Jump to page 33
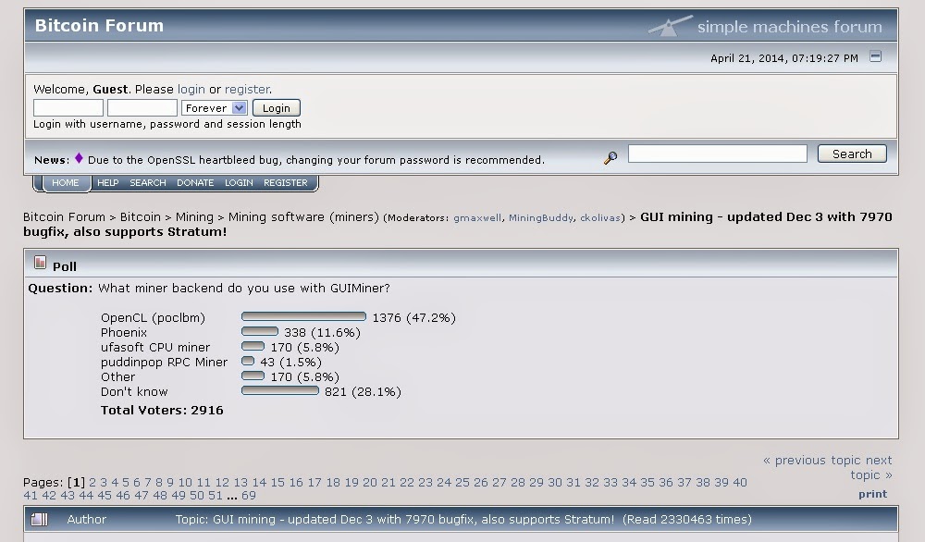The height and width of the screenshot is (542, 925). click(x=610, y=483)
